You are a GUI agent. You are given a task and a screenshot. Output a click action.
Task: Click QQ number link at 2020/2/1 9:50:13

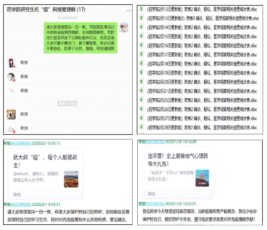pos(21,143)
